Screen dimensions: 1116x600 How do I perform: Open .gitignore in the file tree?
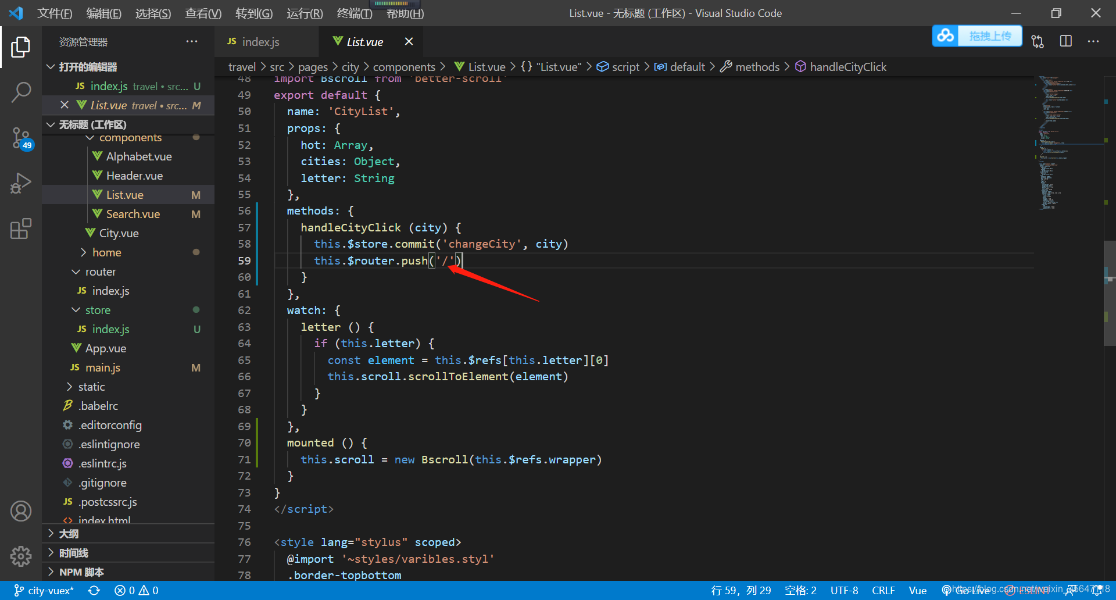[128, 483]
